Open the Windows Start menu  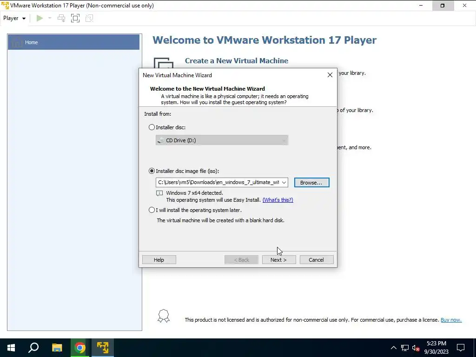(x=11, y=348)
